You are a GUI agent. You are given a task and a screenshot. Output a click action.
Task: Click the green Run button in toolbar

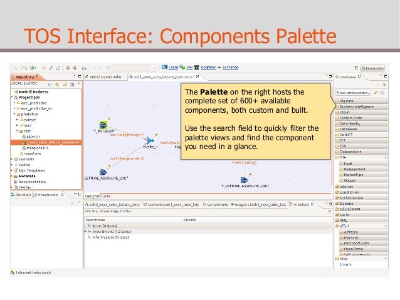[x=32, y=68]
